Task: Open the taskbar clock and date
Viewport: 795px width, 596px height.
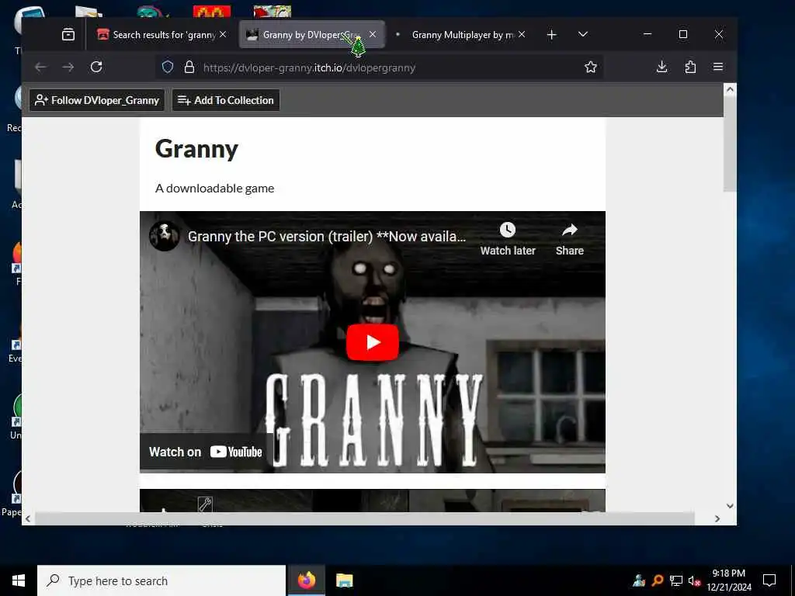Action: coord(728,580)
